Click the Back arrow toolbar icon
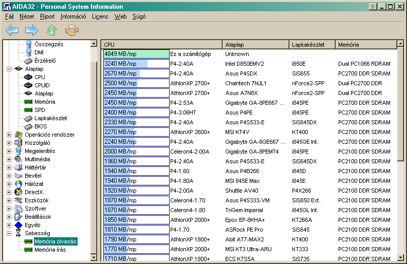Screen dimensions: 407x264 point(12,30)
